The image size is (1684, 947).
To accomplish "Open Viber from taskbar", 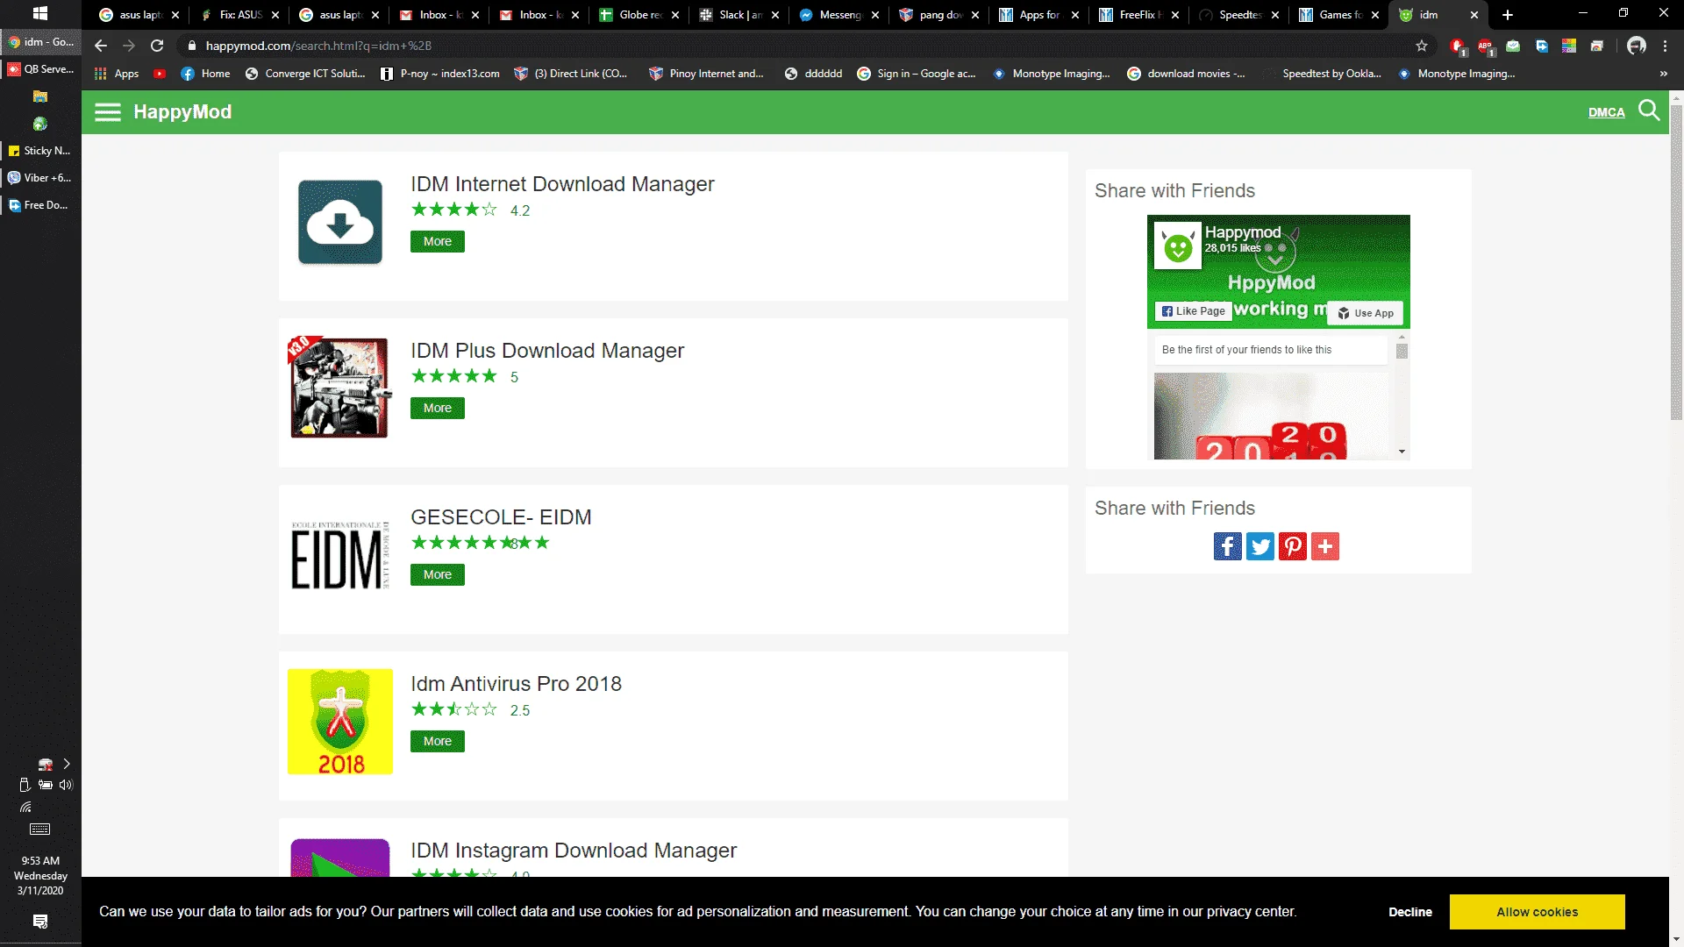I will [40, 178].
